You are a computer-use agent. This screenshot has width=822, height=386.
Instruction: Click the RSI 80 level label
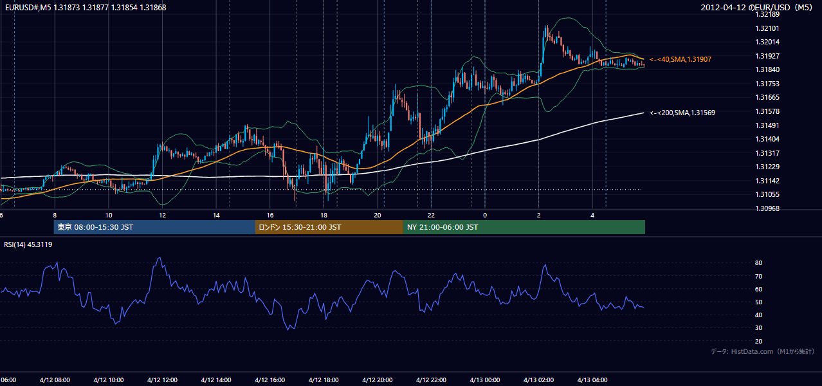pos(758,263)
